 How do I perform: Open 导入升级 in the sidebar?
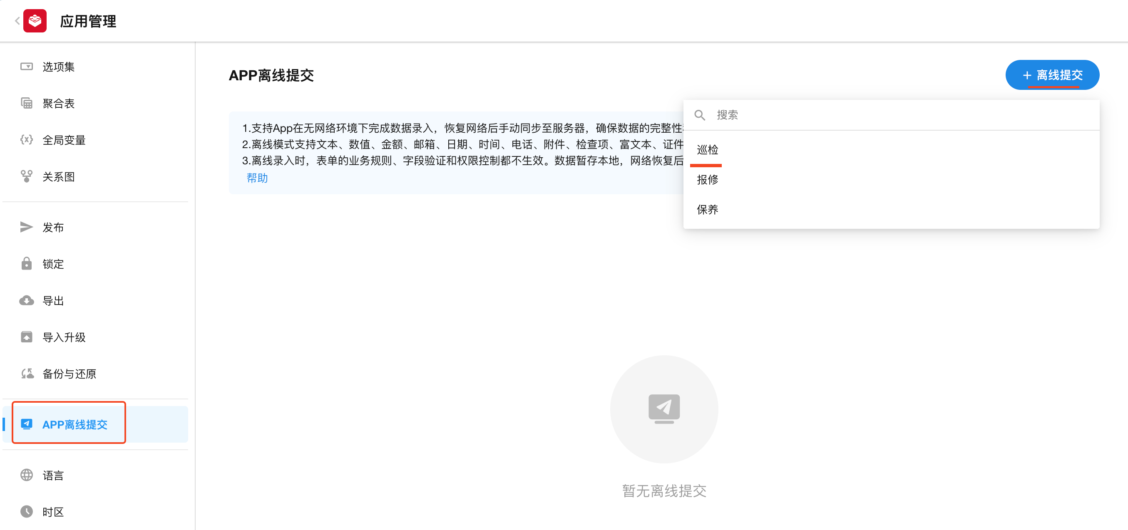64,337
